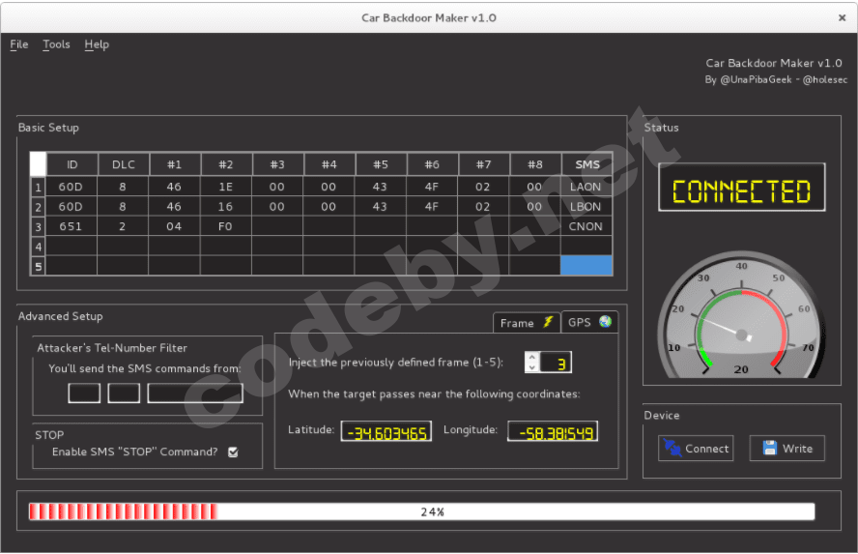Select the SMS column header

(587, 164)
